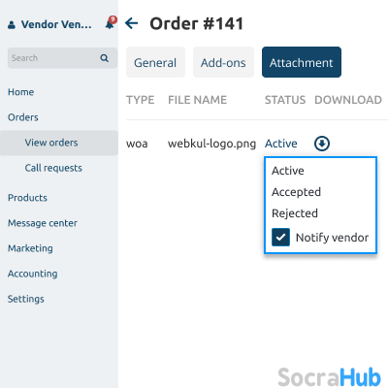Screen dimensions: 388x388
Task: Open the Active status dropdown
Action: click(x=281, y=144)
